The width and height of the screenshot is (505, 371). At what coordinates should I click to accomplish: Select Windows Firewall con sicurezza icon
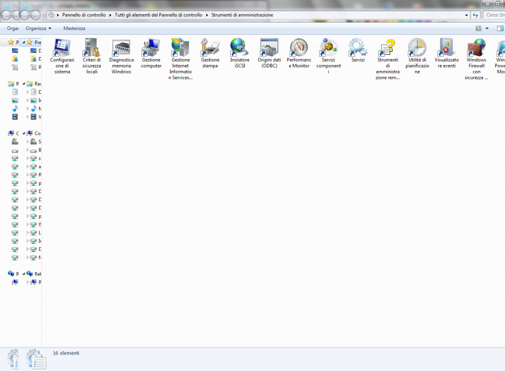coord(476,59)
